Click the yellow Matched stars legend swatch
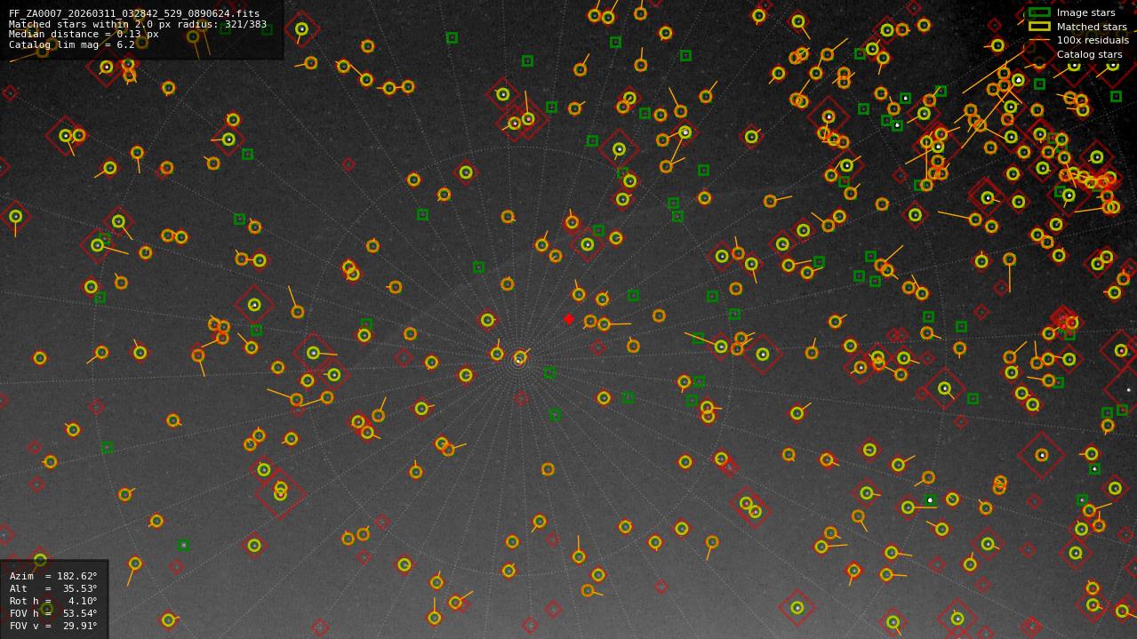Image resolution: width=1137 pixels, height=639 pixels. [x=1039, y=27]
